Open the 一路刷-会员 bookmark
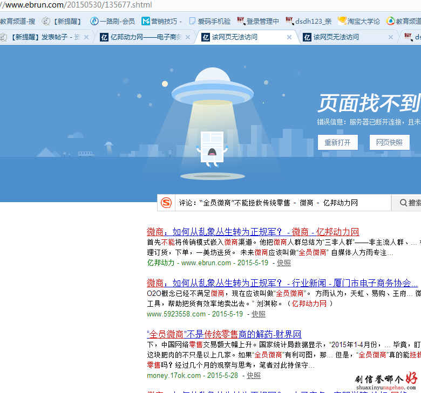421x393 pixels. click(112, 21)
